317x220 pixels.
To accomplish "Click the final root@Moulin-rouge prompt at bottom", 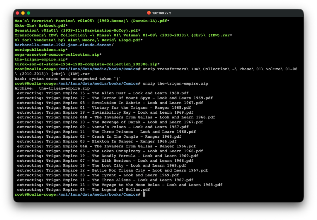I will [x=77, y=195].
